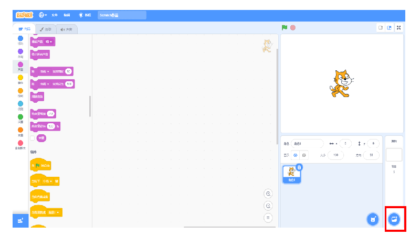Open the globe language selector
The image size is (410, 236).
click(43, 15)
